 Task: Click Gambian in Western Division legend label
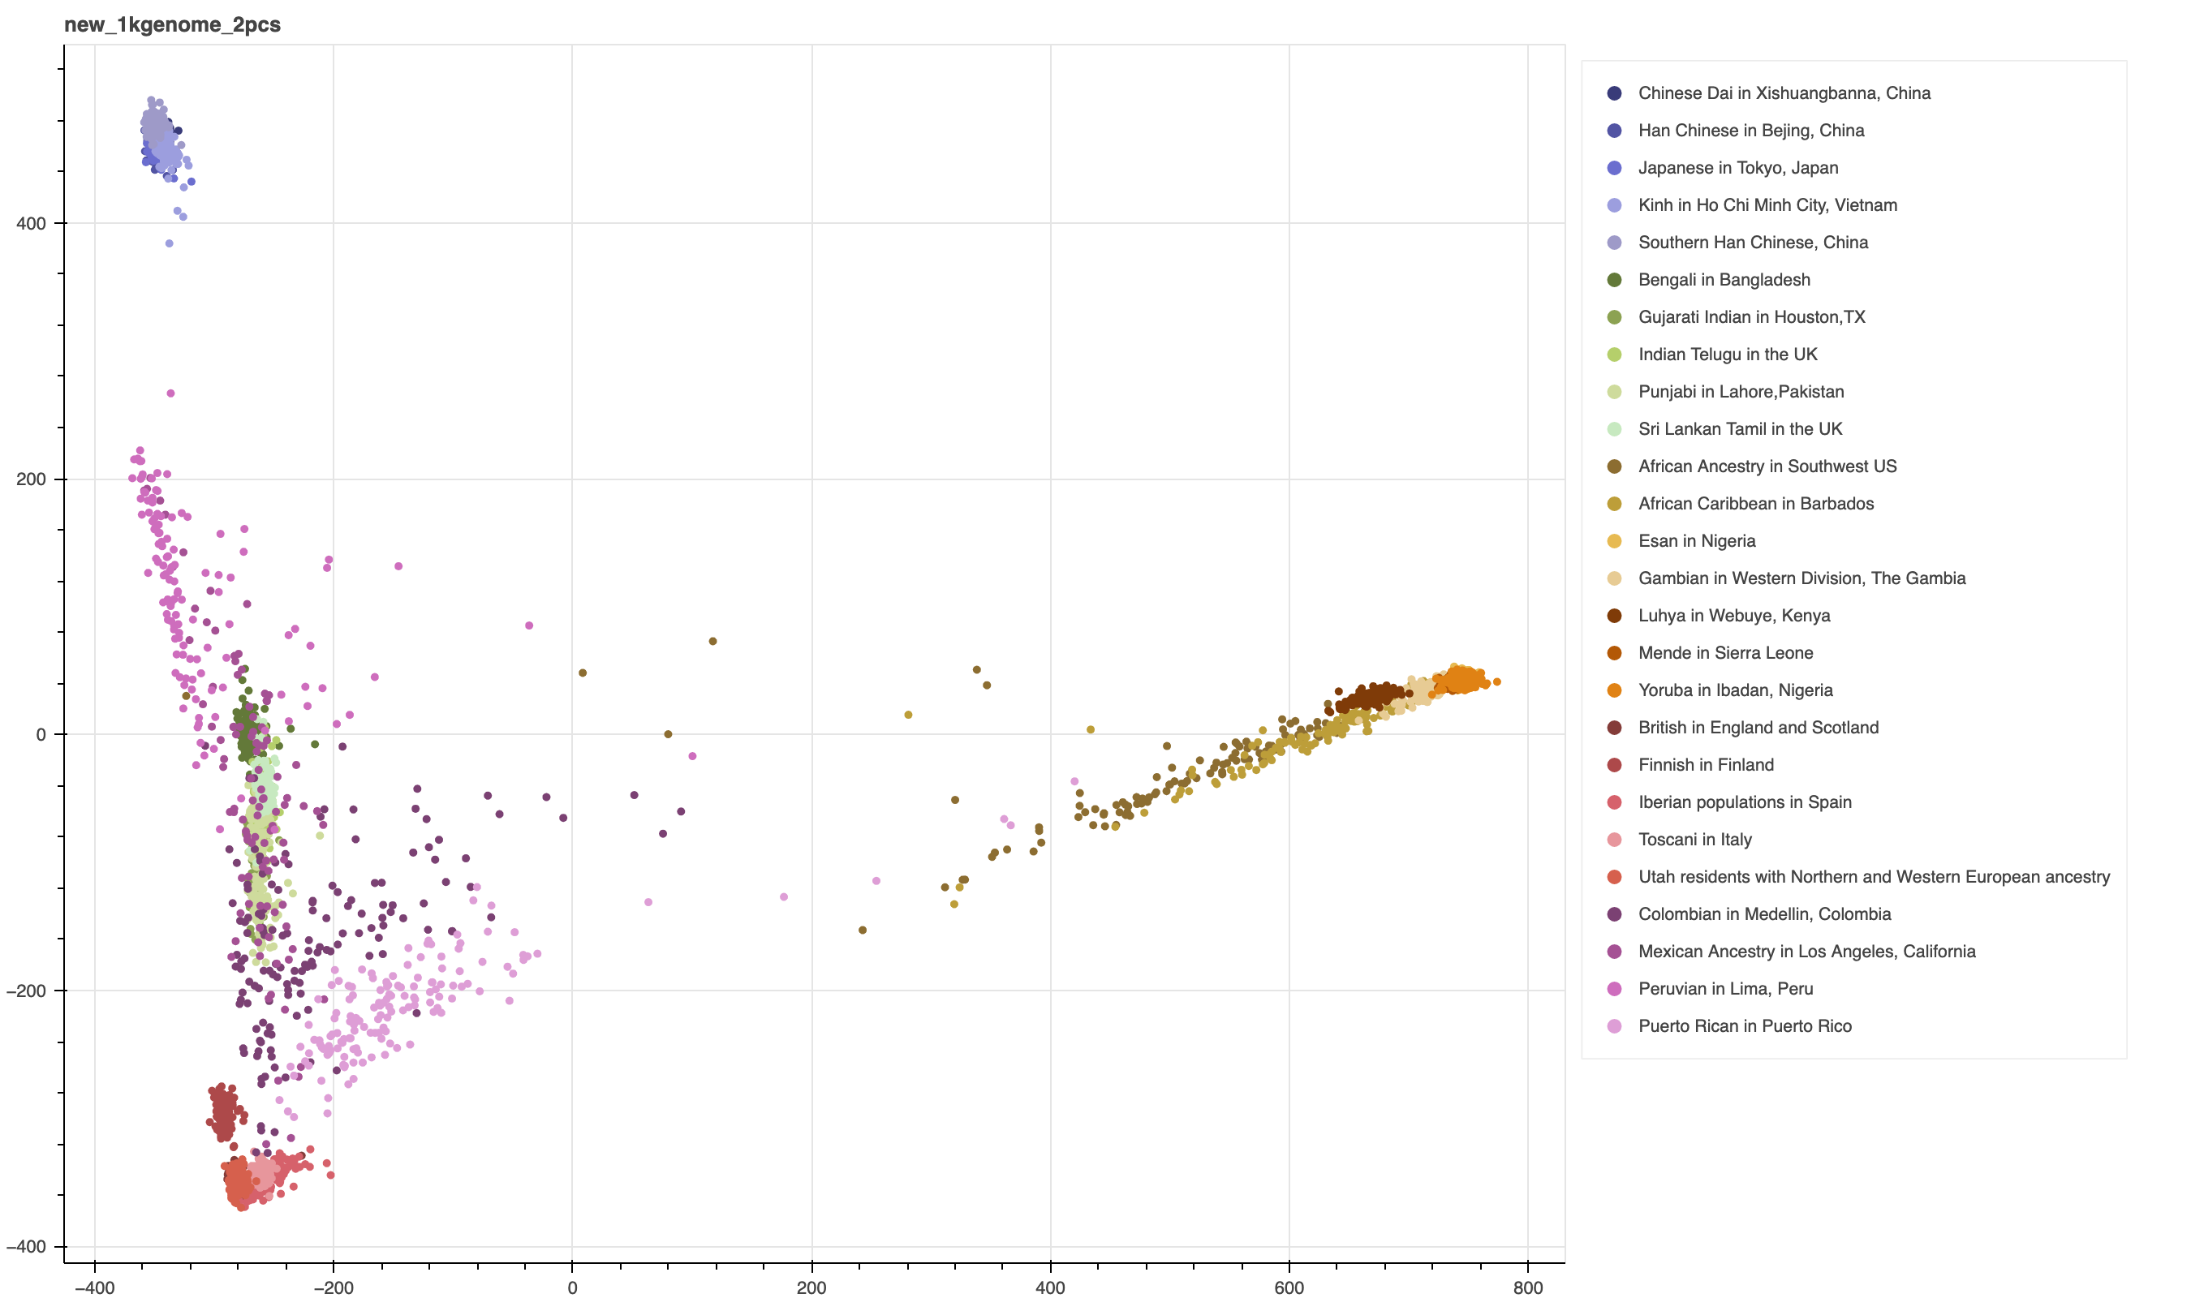pyautogui.click(x=1801, y=578)
